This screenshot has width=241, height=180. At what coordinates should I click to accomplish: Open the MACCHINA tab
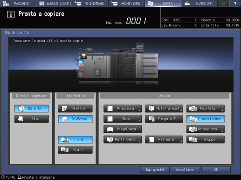(18, 3)
